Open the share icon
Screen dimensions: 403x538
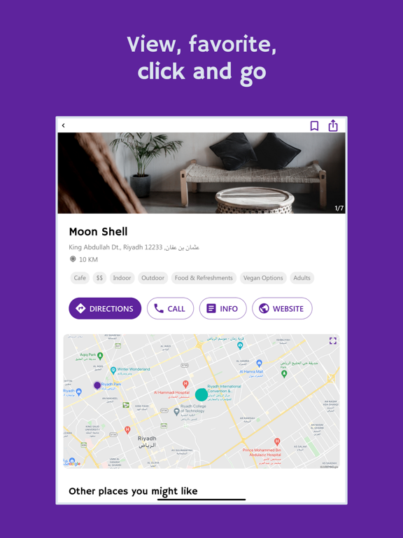[x=333, y=125]
